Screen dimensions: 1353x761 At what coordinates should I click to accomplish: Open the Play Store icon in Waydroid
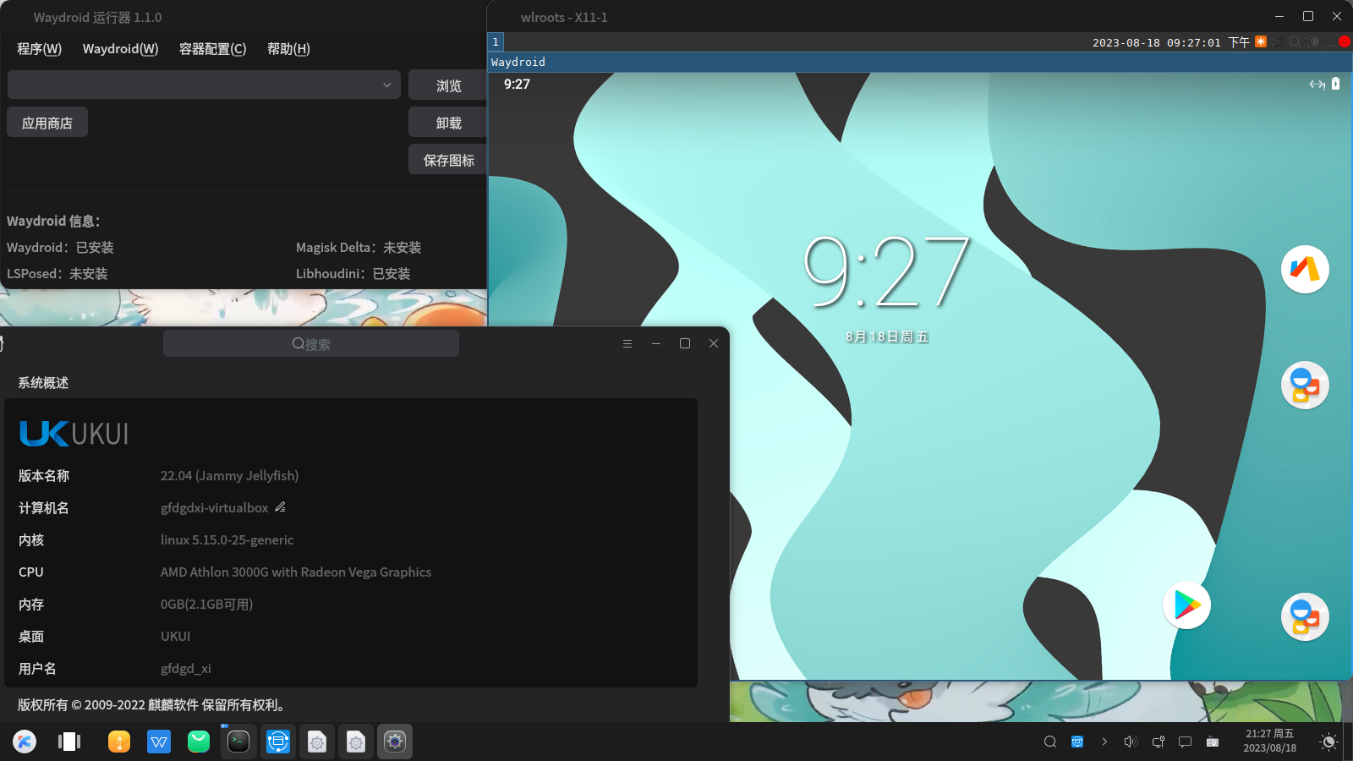click(x=1187, y=605)
